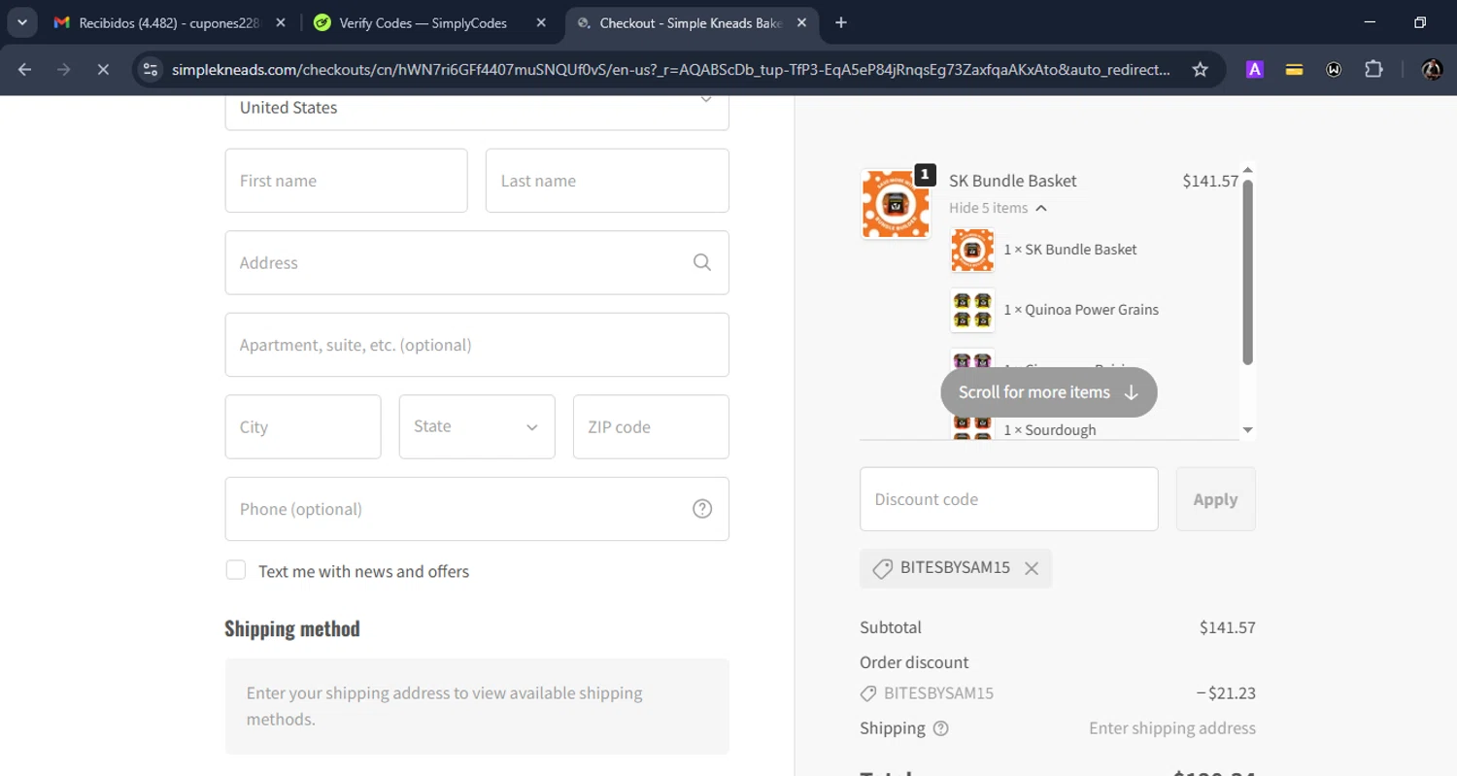Focus the City field
Screen dimensions: 1457x776
[303, 426]
